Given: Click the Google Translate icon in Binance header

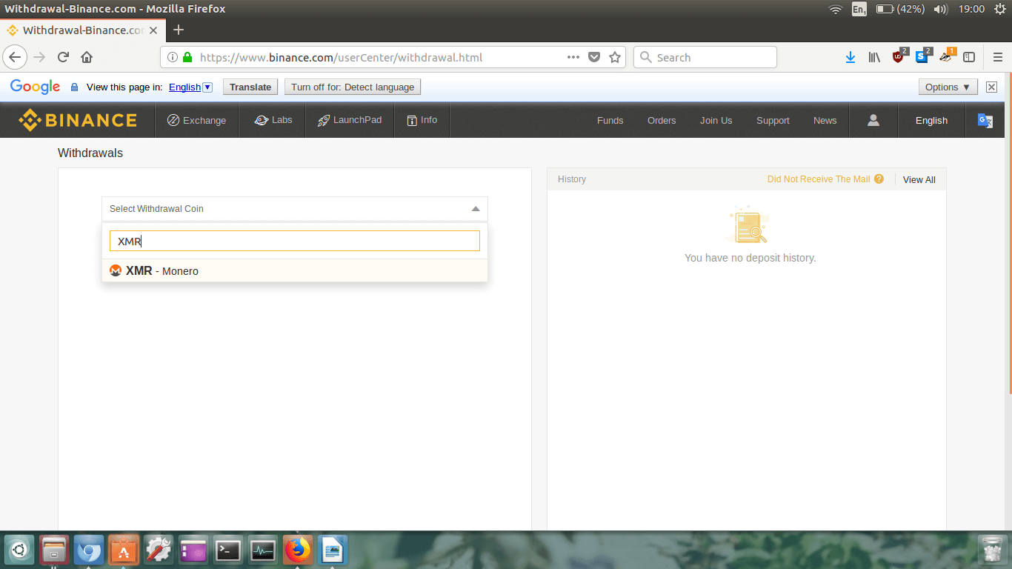Looking at the screenshot, I should pos(985,121).
